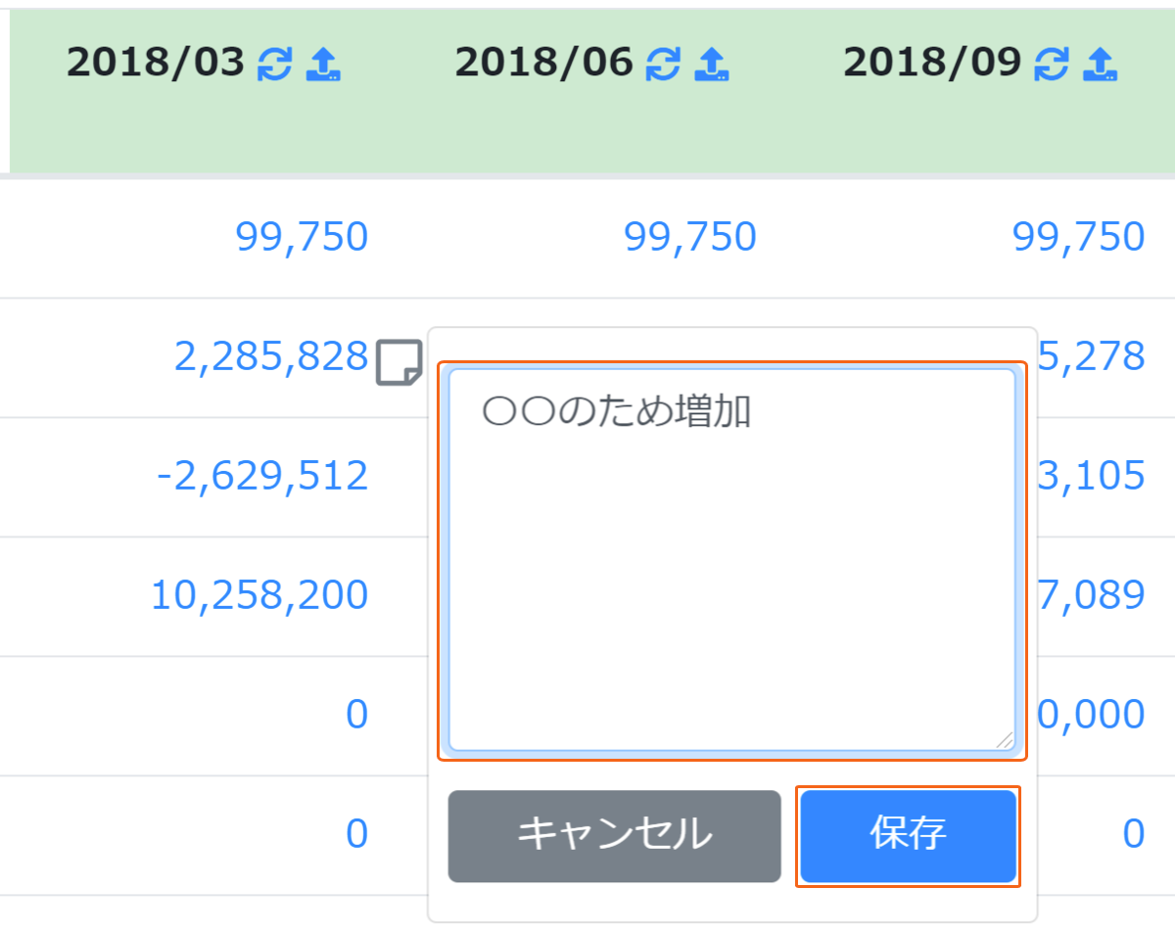Image resolution: width=1175 pixels, height=935 pixels.
Task: Open the 2,285,828 value in 2018/03
Action: click(271, 357)
